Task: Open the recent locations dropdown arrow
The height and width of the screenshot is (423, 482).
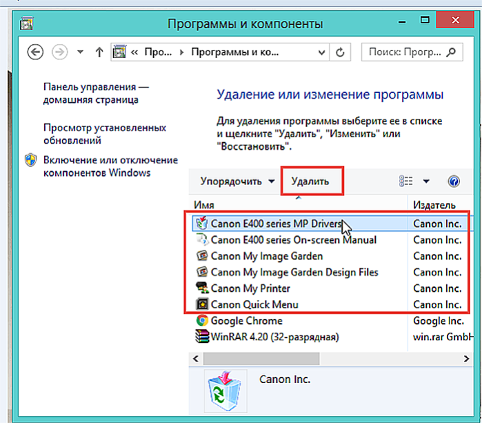Action: coord(80,52)
